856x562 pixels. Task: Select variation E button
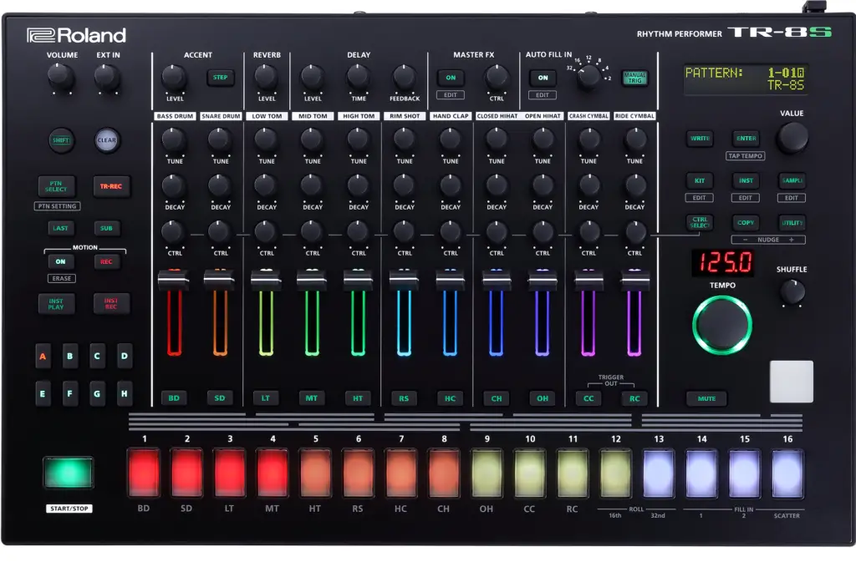[43, 393]
